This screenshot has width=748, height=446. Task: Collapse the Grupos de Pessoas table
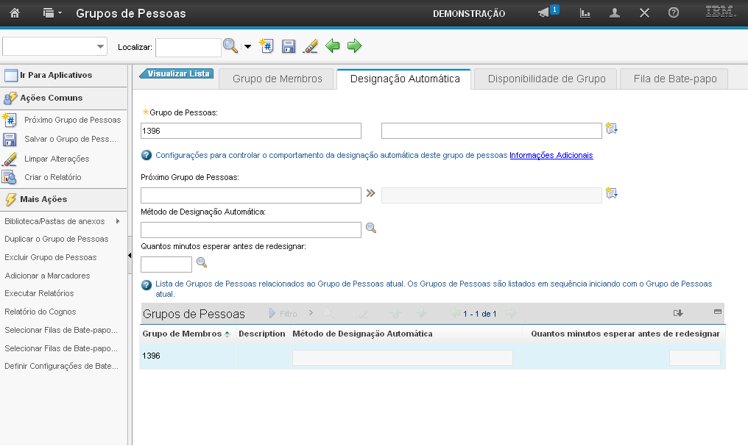tap(717, 312)
